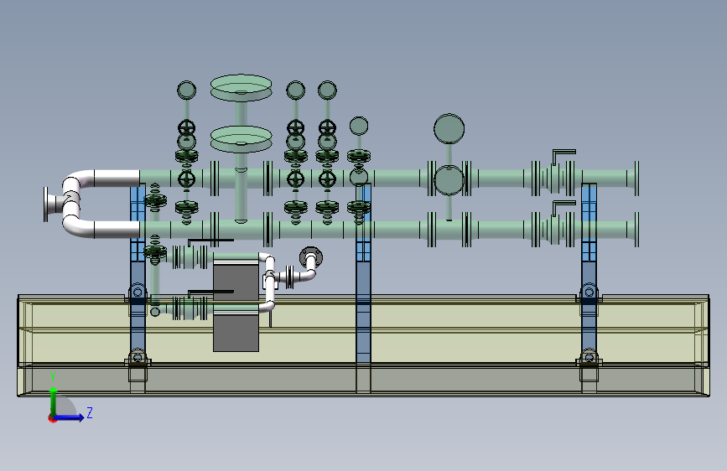Select the topmost large round gauge dial on the right
The width and height of the screenshot is (727, 471).
pos(449,128)
